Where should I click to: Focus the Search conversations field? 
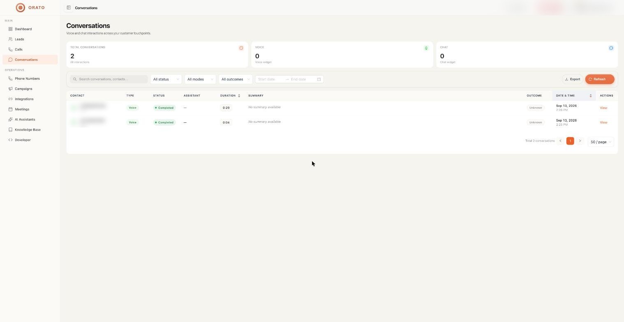[x=109, y=79]
